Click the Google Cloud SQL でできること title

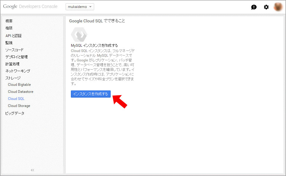(x=97, y=21)
